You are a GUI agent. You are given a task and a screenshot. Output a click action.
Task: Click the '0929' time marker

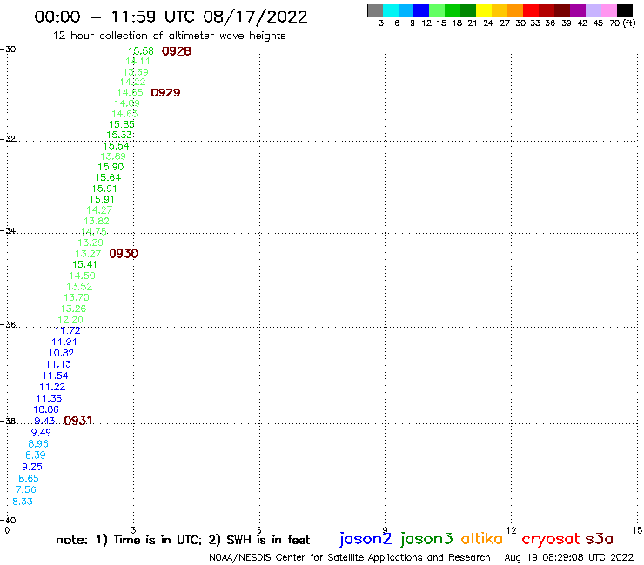coord(165,93)
